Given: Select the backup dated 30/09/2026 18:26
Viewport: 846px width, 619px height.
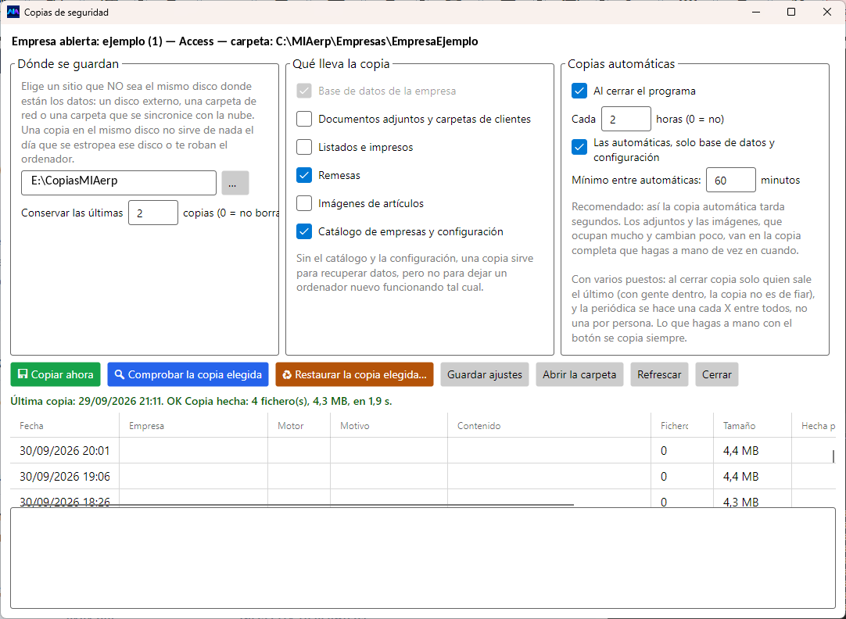Looking at the screenshot, I should [422, 498].
